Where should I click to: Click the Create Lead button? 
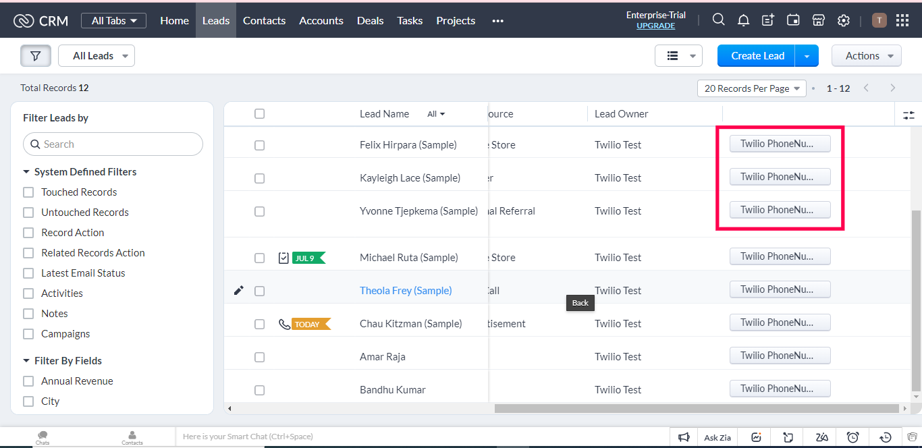tap(757, 56)
